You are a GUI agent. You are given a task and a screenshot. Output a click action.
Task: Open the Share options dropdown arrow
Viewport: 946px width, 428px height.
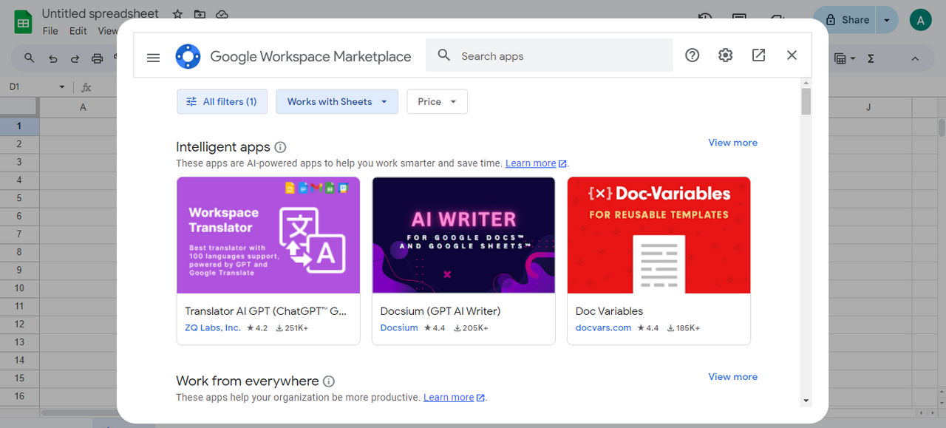point(887,20)
